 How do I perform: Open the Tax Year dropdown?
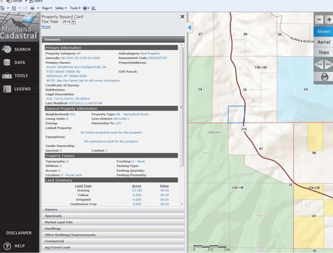(x=69, y=22)
